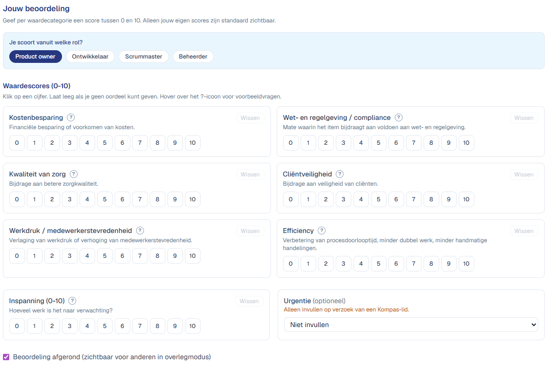Set Kwaliteit van zorg to 6
The width and height of the screenshot is (550, 368).
[x=122, y=199]
